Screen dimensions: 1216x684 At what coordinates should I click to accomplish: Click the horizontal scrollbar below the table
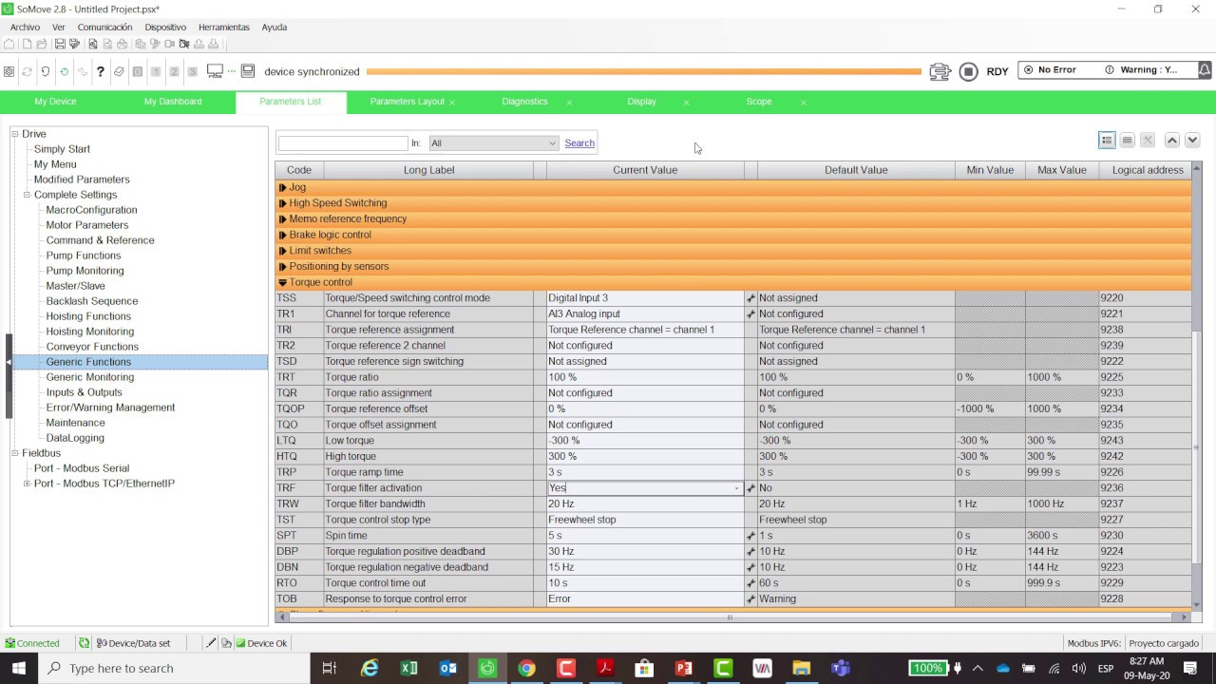tap(730, 617)
